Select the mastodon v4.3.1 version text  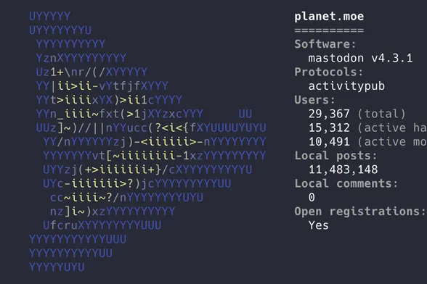pyautogui.click(x=360, y=58)
